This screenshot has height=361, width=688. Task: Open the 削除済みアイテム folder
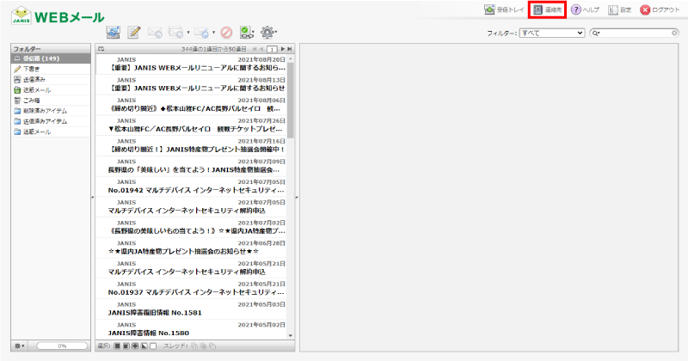(51, 111)
